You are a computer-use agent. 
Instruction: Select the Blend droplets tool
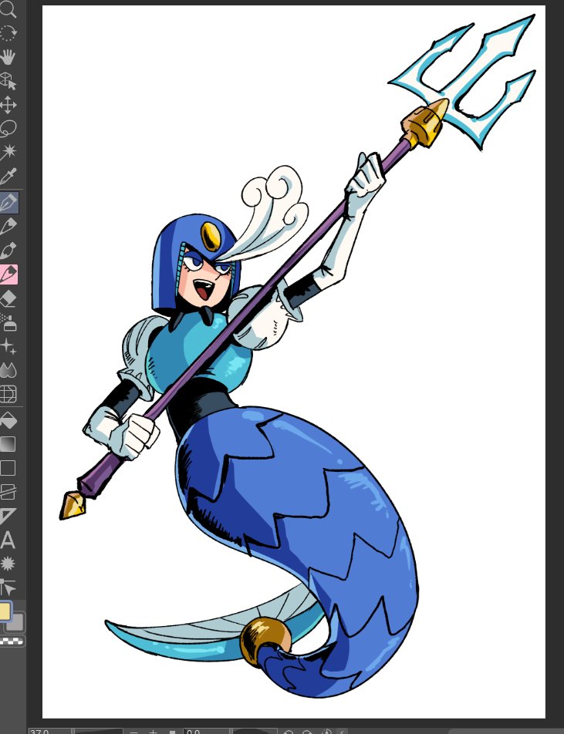point(8,370)
